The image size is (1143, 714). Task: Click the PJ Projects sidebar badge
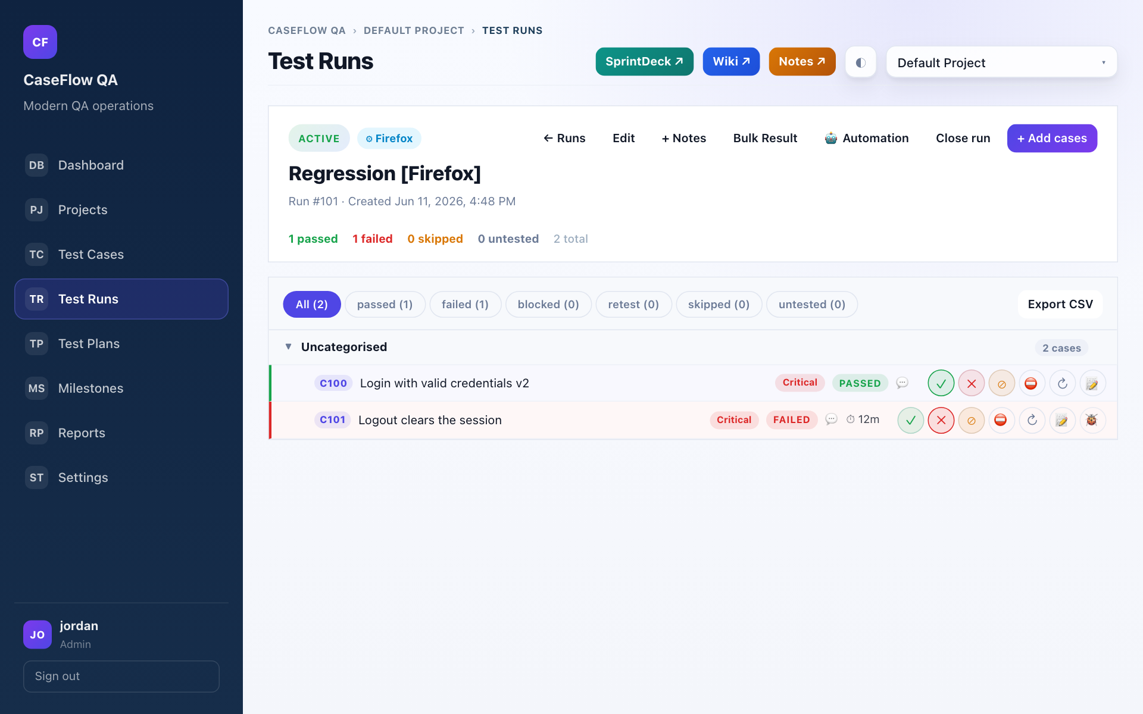click(x=36, y=209)
